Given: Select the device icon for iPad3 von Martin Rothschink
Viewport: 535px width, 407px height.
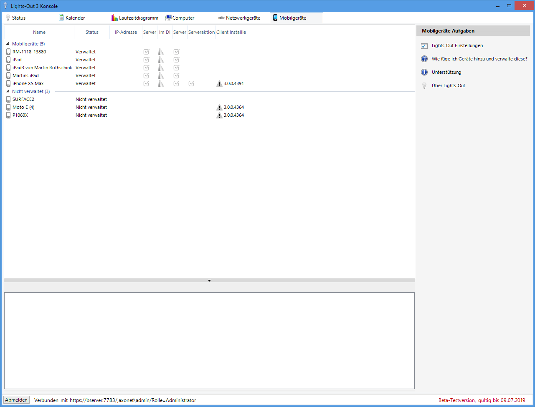Looking at the screenshot, I should [8, 68].
